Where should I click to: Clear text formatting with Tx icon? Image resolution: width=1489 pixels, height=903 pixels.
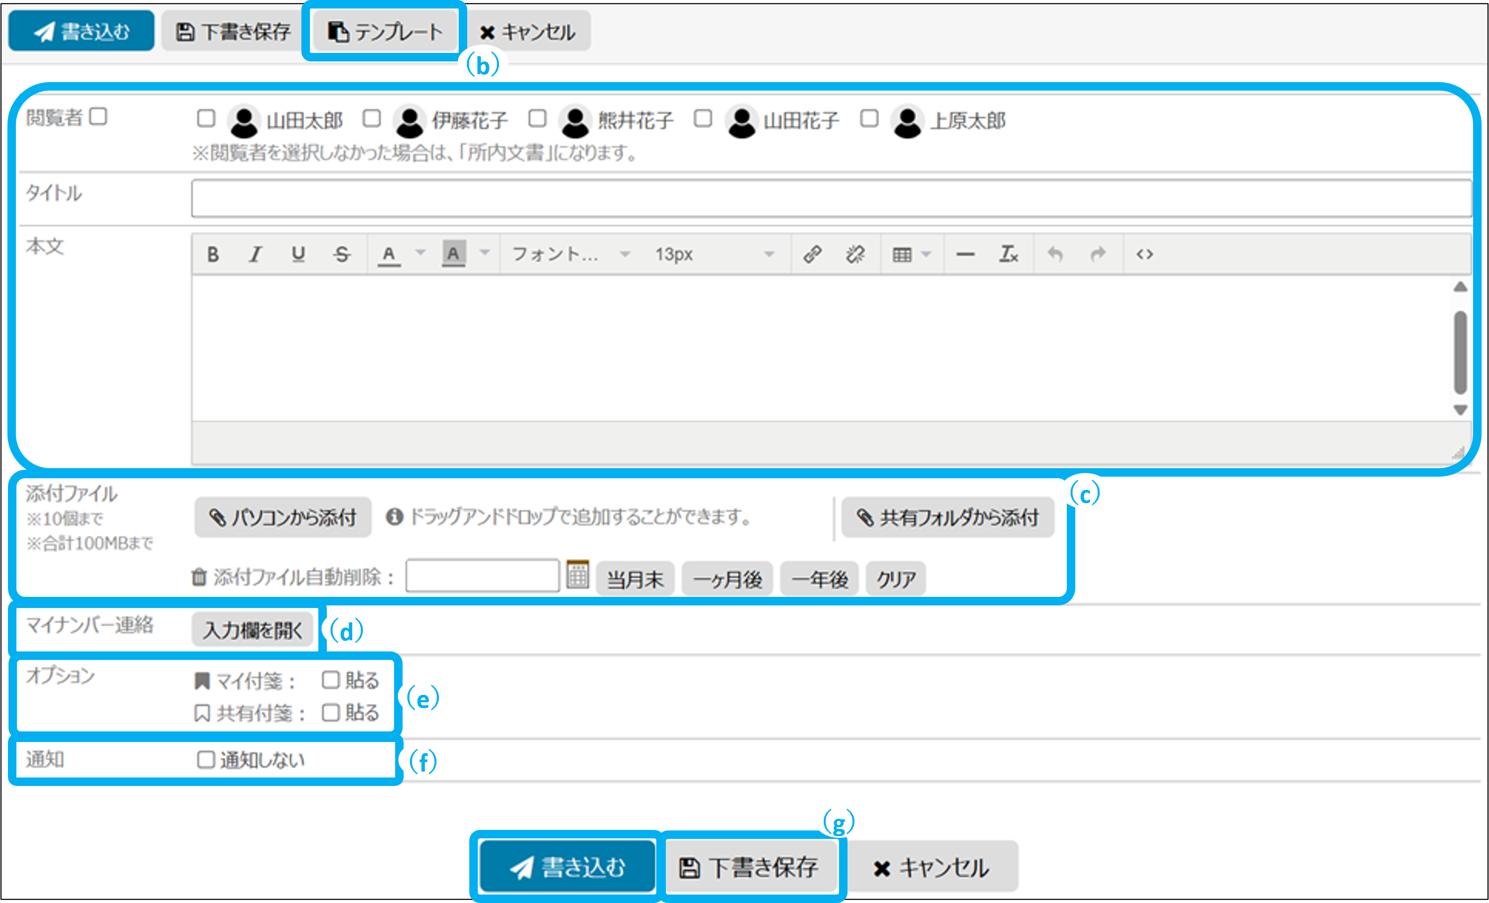pyautogui.click(x=1008, y=254)
